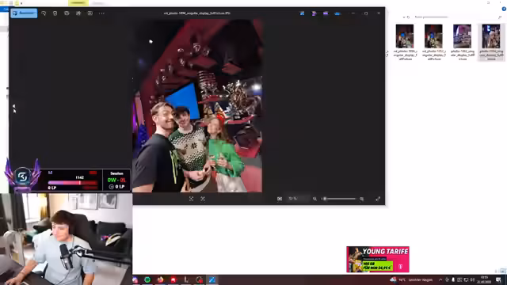The height and width of the screenshot is (285, 507).
Task: Click the zoom out magnifier icon
Action: (x=314, y=199)
